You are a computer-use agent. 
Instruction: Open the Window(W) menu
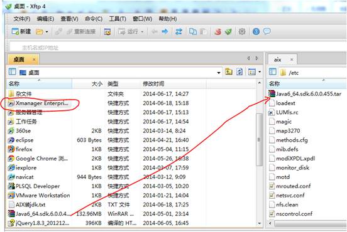[x=142, y=19]
